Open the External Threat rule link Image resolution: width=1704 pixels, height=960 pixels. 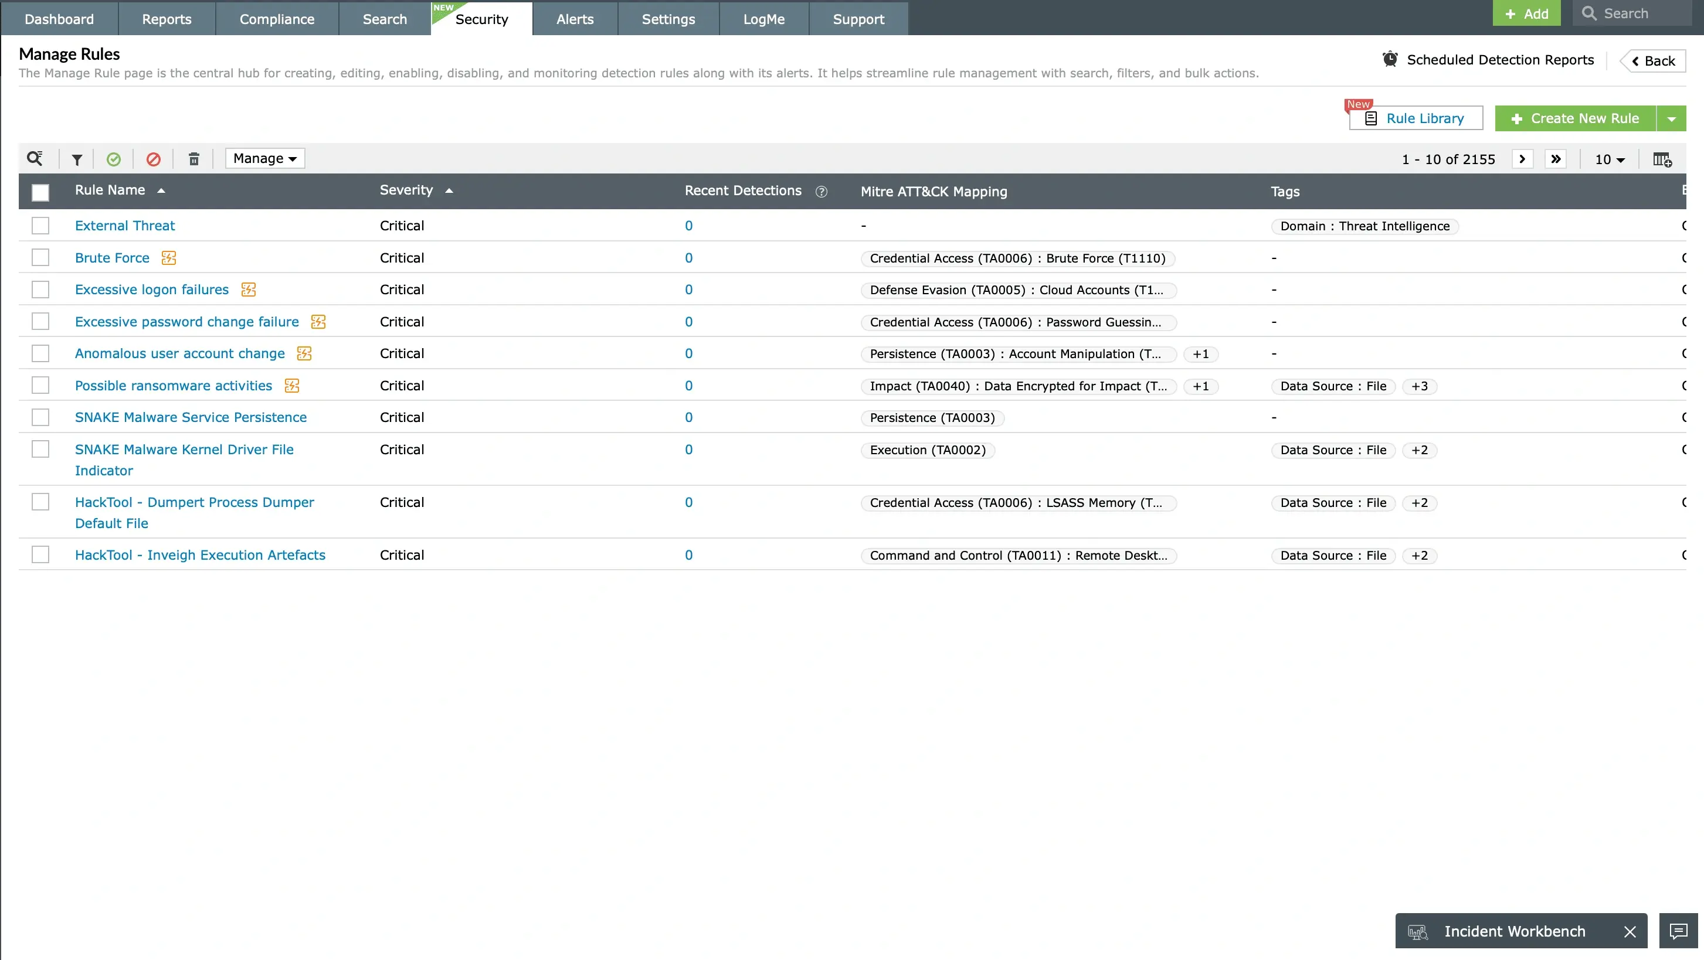[125, 226]
